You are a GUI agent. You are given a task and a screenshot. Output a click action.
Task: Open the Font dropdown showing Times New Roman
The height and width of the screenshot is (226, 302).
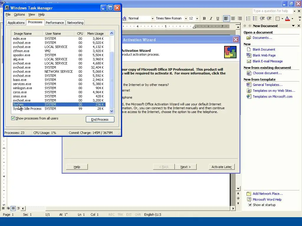pos(186,19)
